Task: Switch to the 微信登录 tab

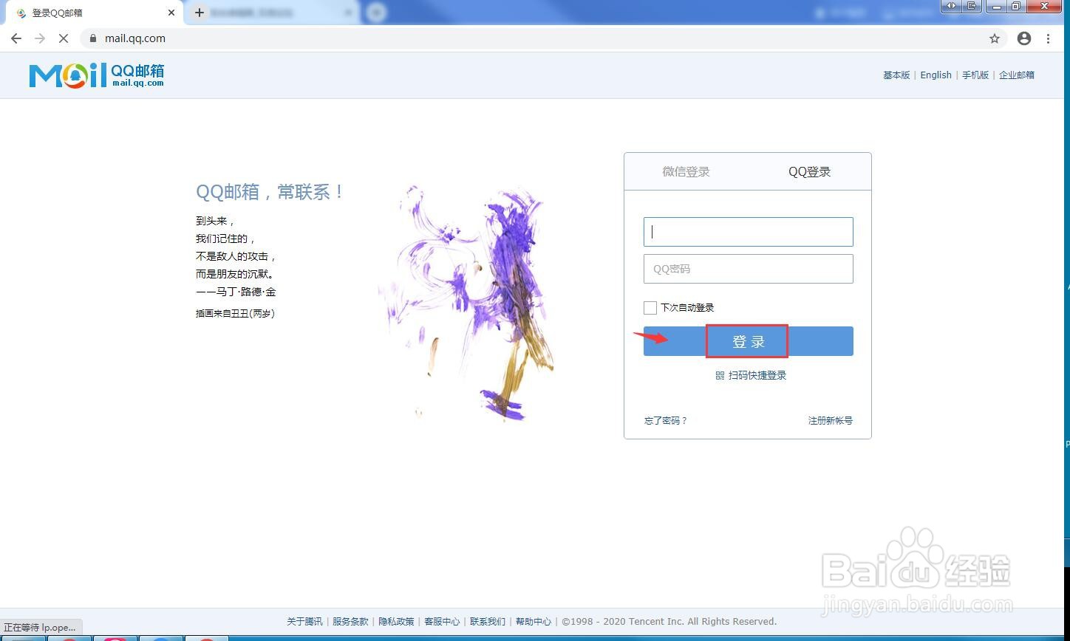Action: pyautogui.click(x=686, y=171)
